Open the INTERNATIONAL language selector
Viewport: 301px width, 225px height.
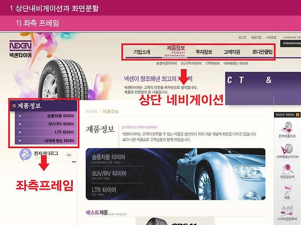pyautogui.click(x=291, y=43)
